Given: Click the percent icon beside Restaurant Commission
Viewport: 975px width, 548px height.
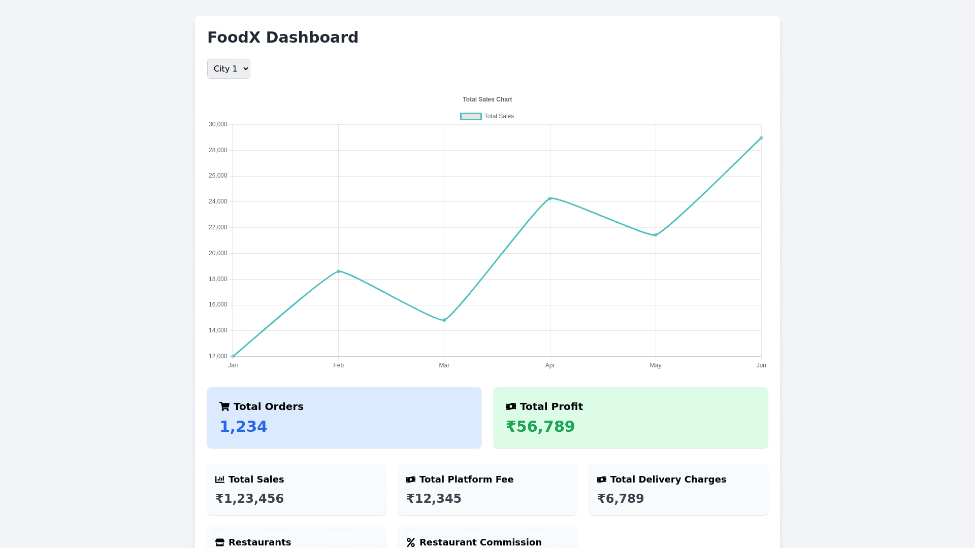Looking at the screenshot, I should (x=411, y=542).
